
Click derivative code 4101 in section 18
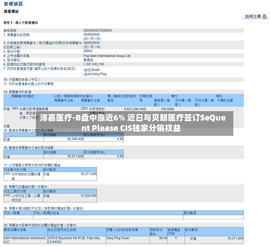click(x=7, y=196)
